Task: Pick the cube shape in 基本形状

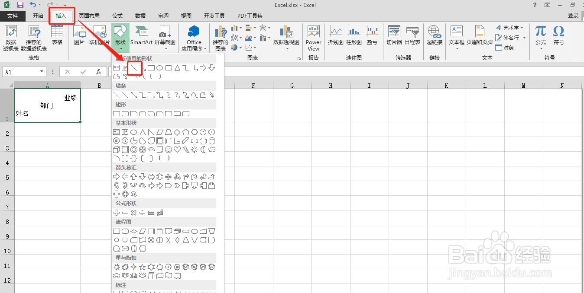Action: [116, 150]
